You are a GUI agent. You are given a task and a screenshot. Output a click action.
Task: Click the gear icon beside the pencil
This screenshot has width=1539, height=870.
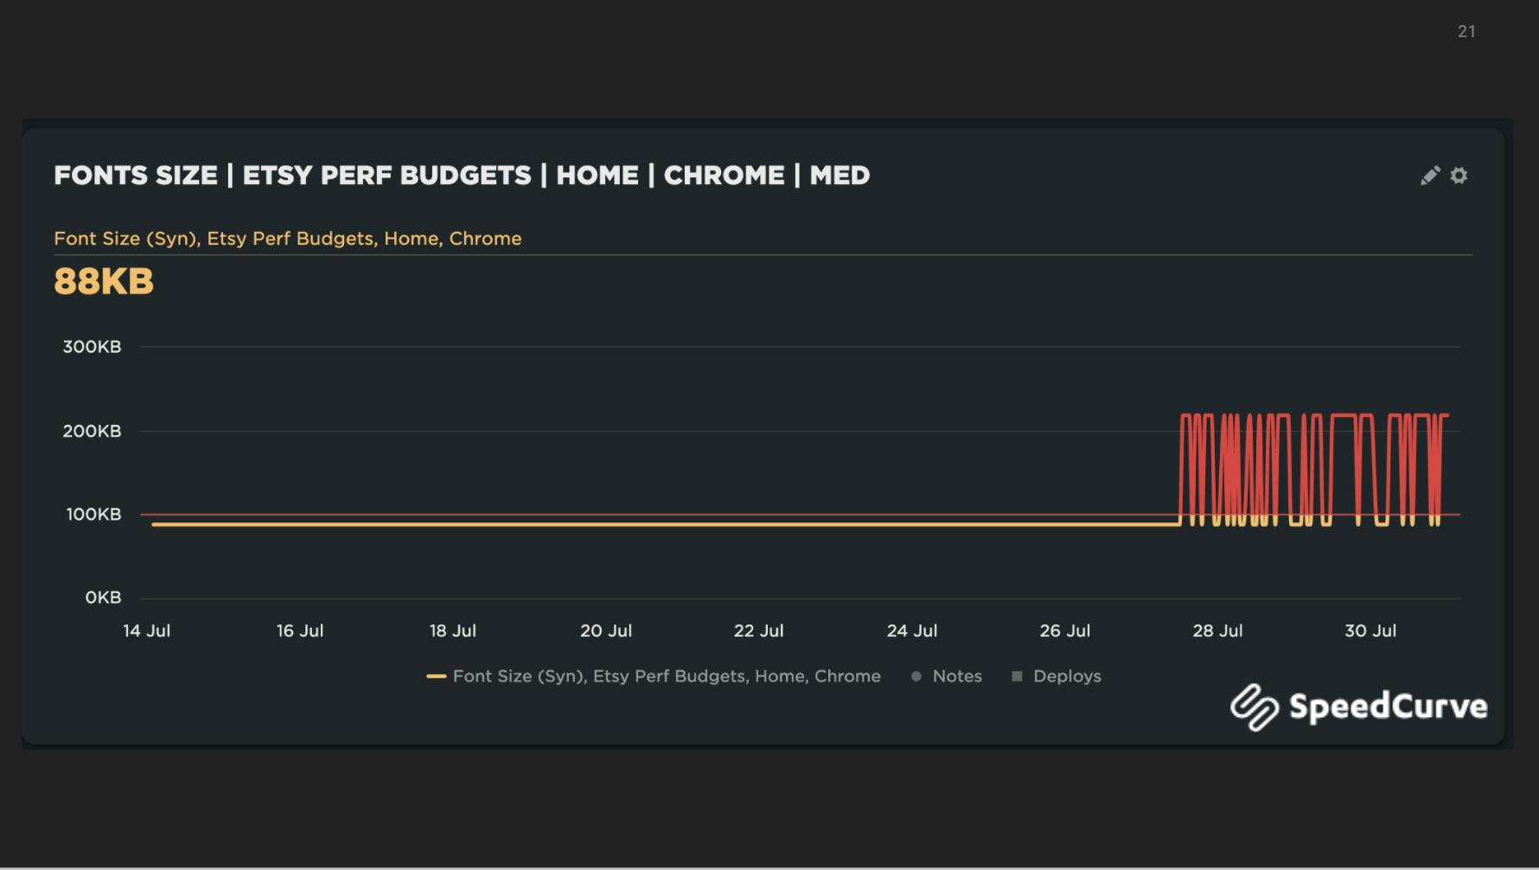(1459, 176)
